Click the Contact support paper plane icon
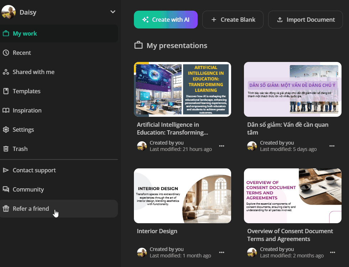Screen dimensions: 349x267 (6, 170)
